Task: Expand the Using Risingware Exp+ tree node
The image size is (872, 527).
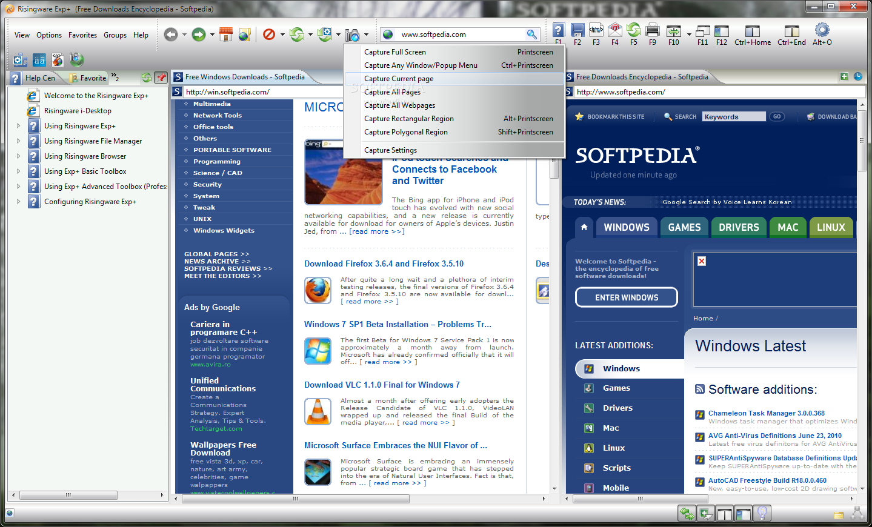Action: pyautogui.click(x=18, y=126)
